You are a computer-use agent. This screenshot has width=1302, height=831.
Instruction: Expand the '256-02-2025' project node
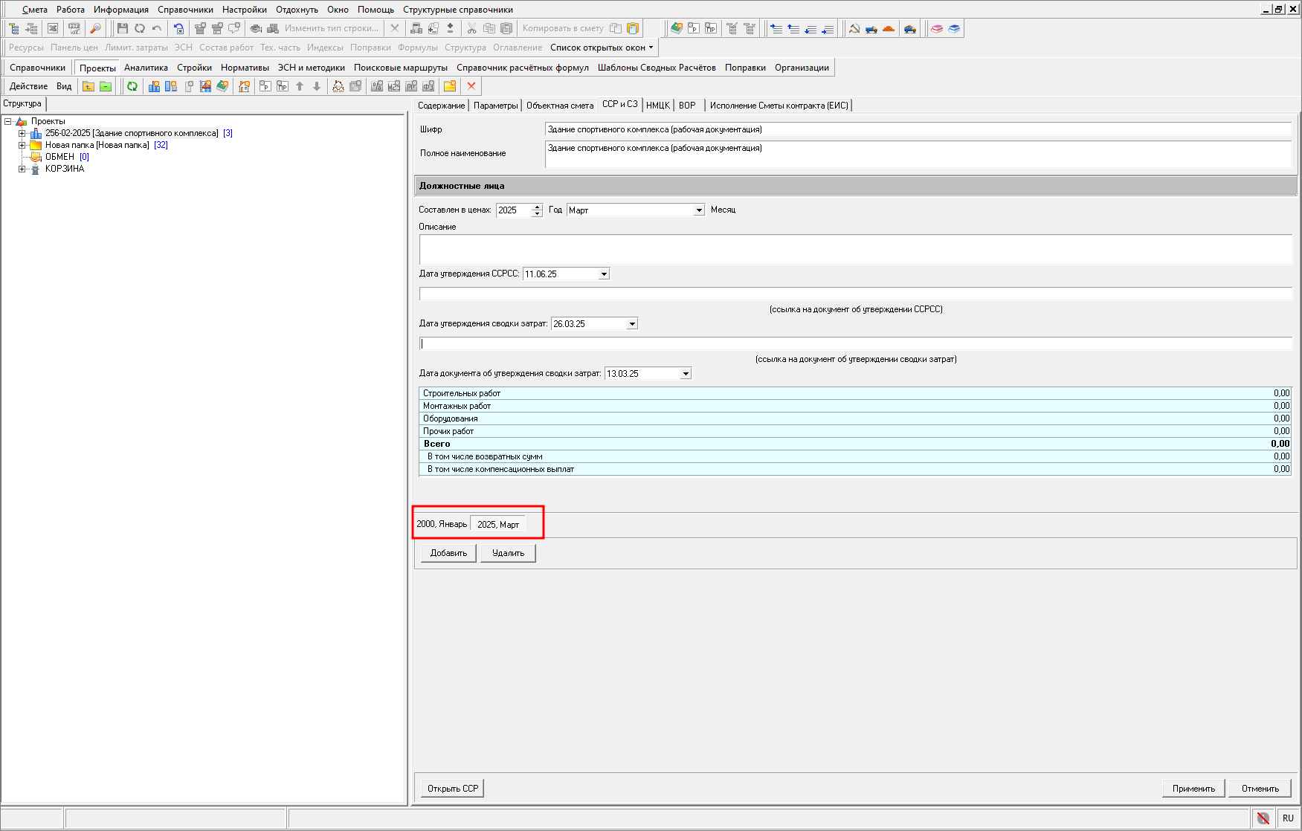coord(22,134)
